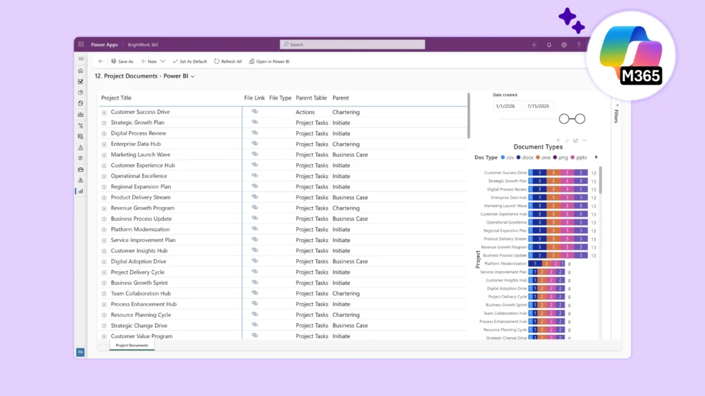Select the Actions parent table cell
The image size is (705, 396).
pyautogui.click(x=305, y=112)
